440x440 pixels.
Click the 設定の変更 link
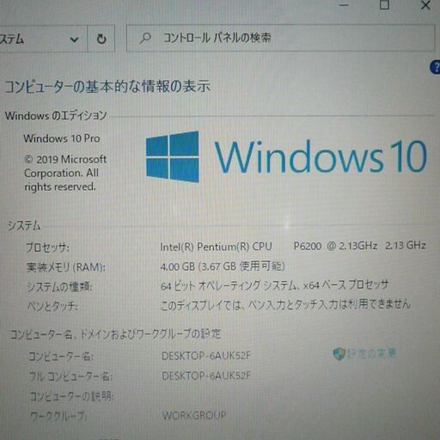[371, 354]
